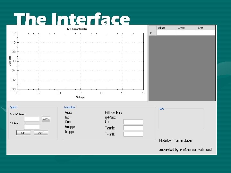
Task: Click the Start button
Action: coord(23,133)
